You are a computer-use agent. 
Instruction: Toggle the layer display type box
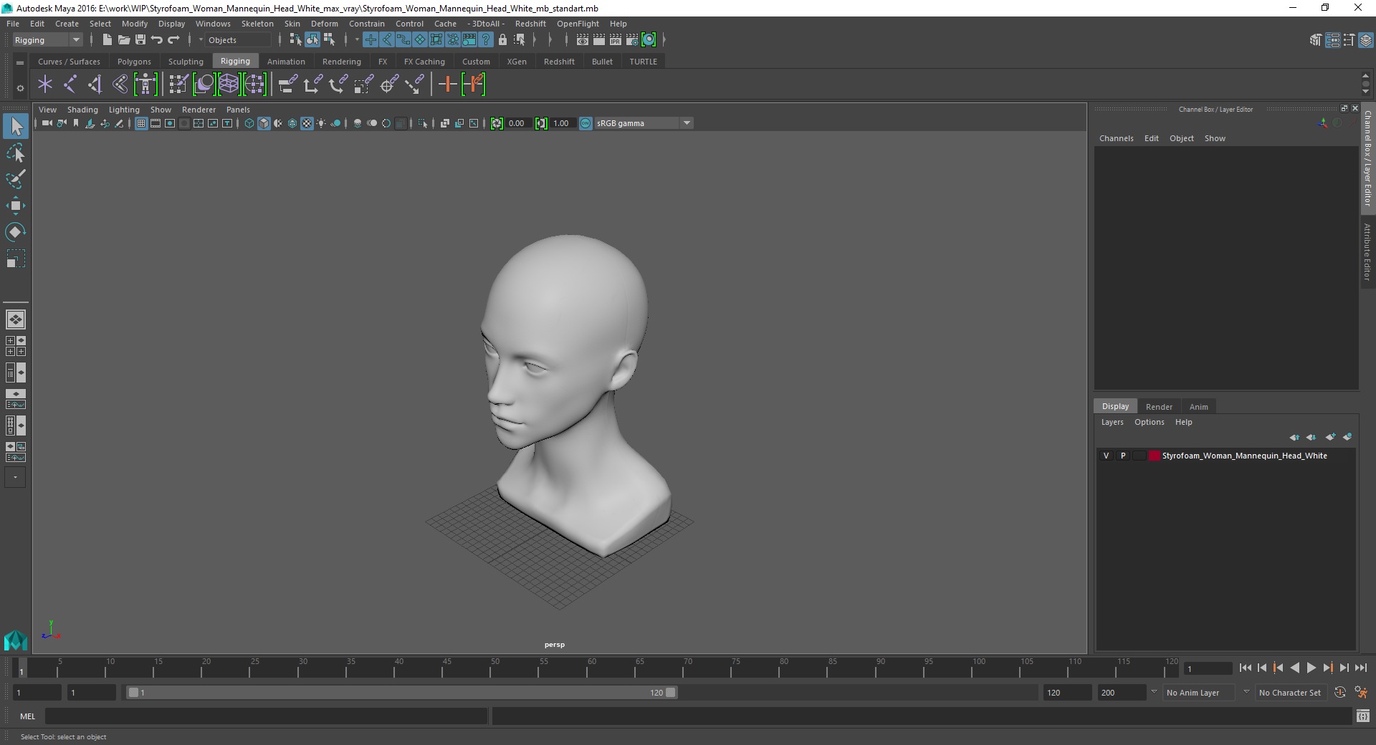tap(1139, 456)
